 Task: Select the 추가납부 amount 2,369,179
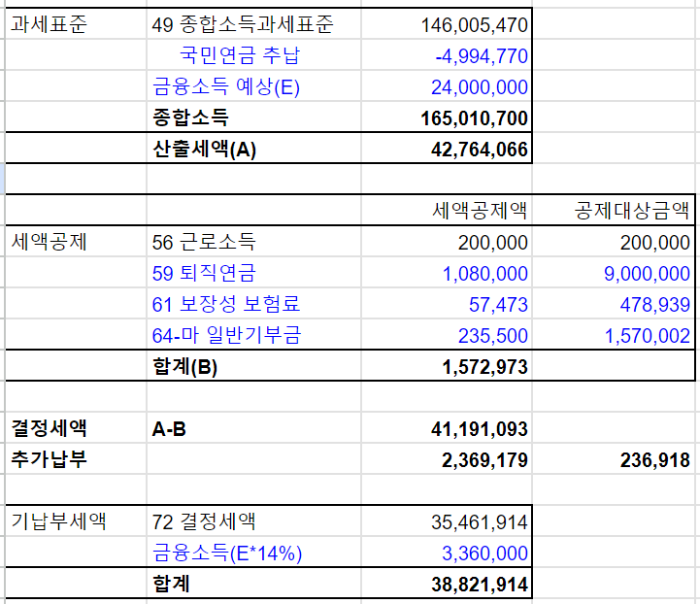pos(447,458)
